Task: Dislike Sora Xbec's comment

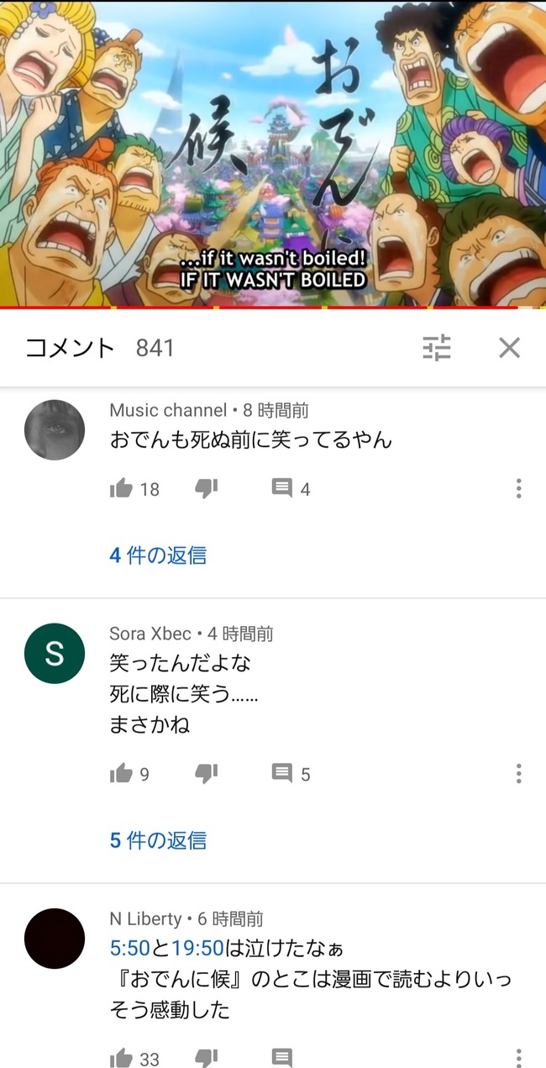Action: coord(206,773)
